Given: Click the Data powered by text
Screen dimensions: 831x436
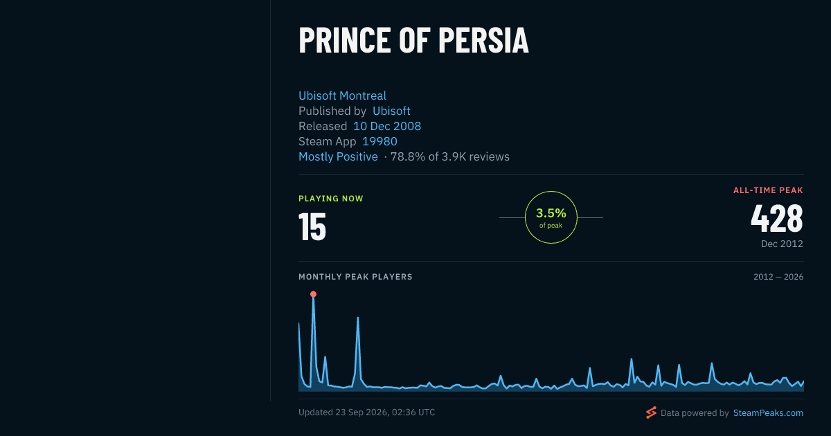Looking at the screenshot, I should 695,413.
